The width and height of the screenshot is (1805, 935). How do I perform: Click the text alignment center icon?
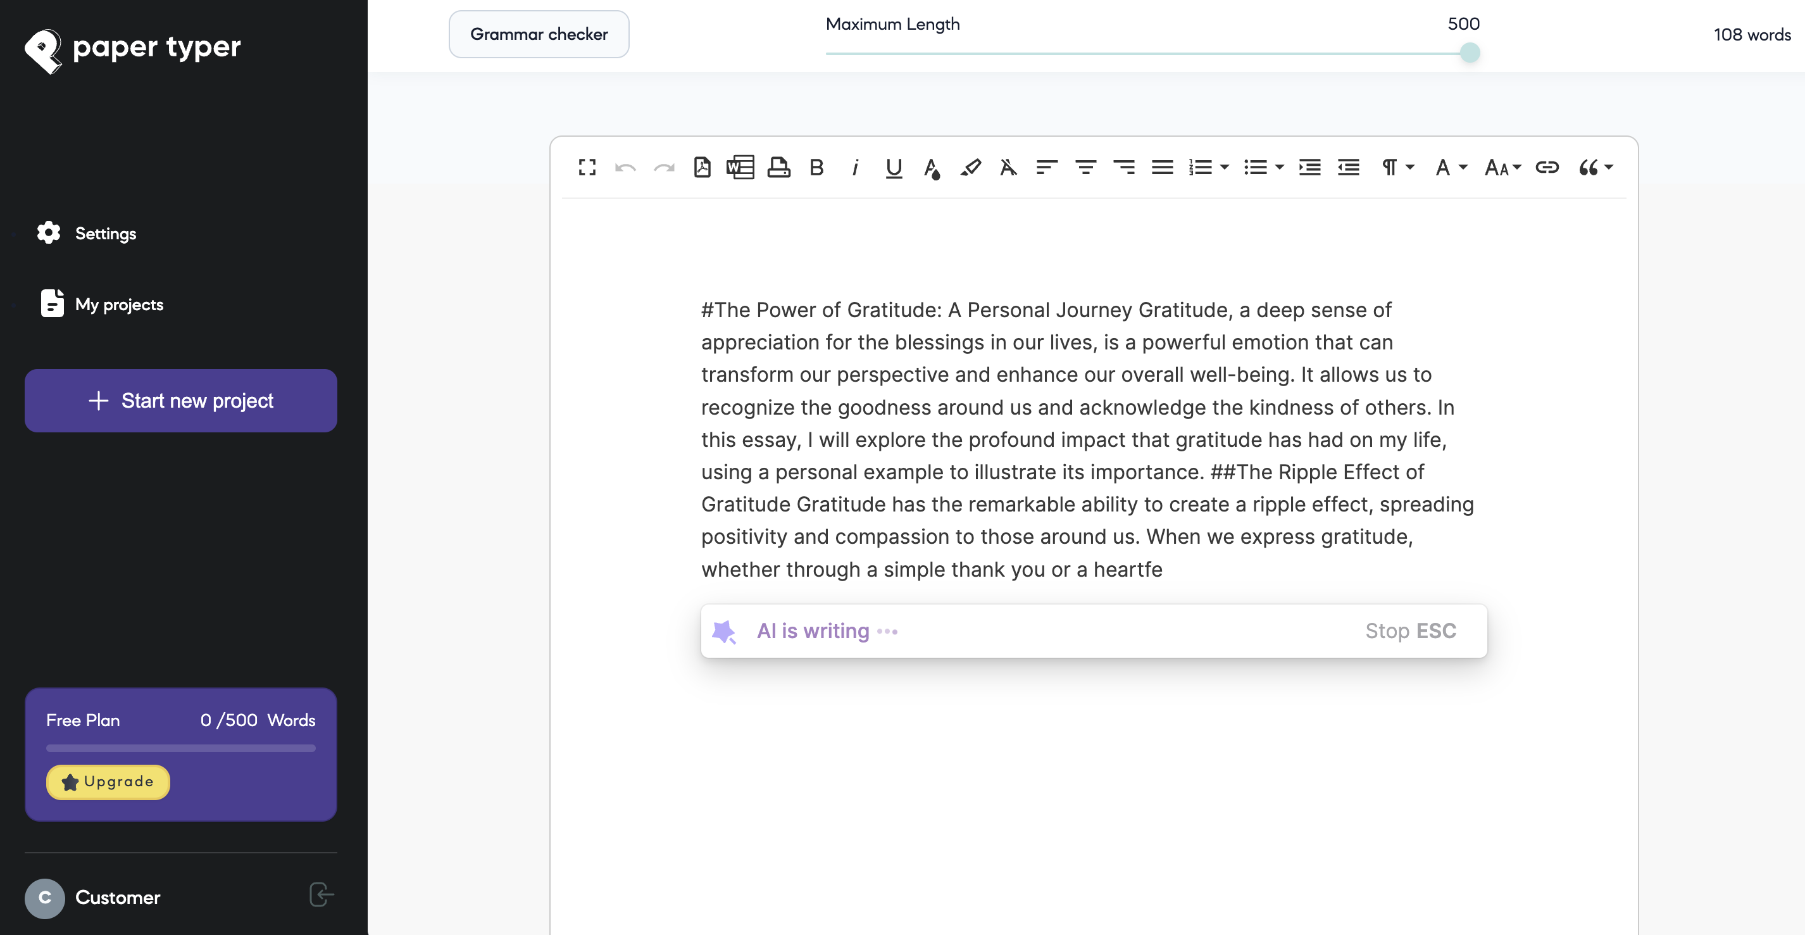tap(1084, 166)
